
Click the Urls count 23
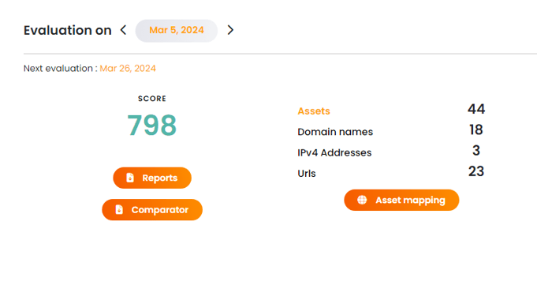pos(476,171)
